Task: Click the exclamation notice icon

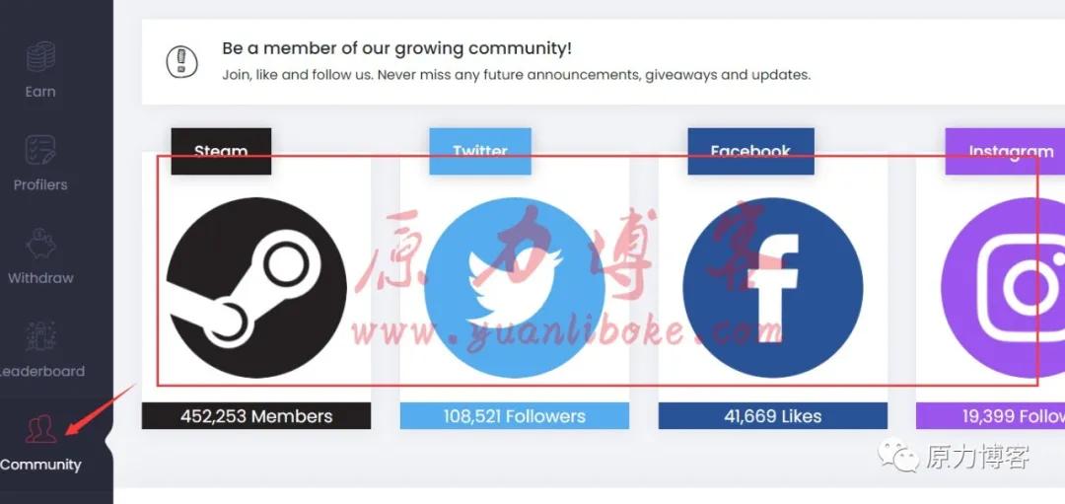Action: point(181,61)
